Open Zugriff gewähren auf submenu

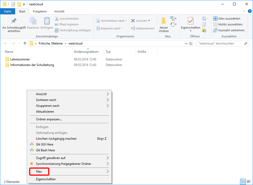point(69,158)
